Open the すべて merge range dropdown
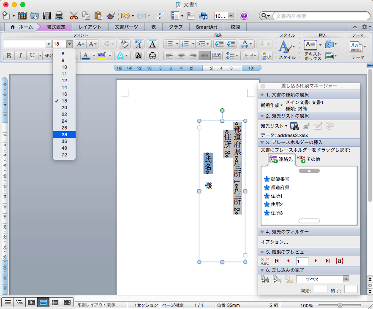This screenshot has width=373, height=309. [346, 279]
